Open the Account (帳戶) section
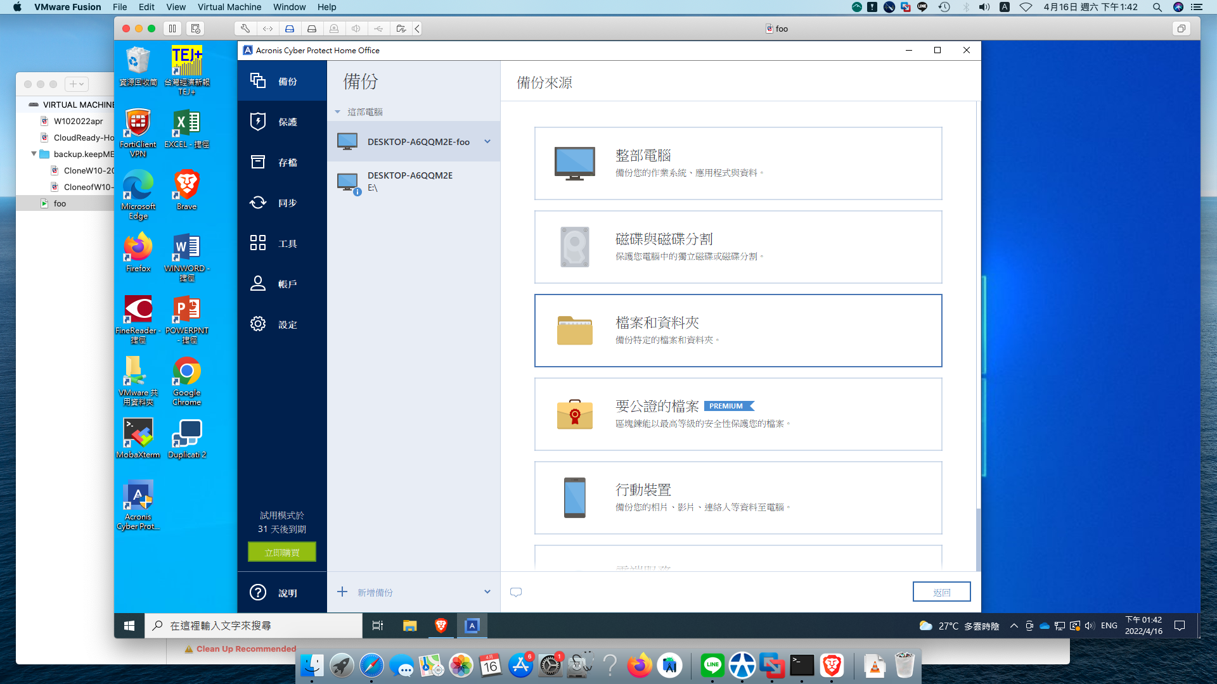 coord(281,284)
